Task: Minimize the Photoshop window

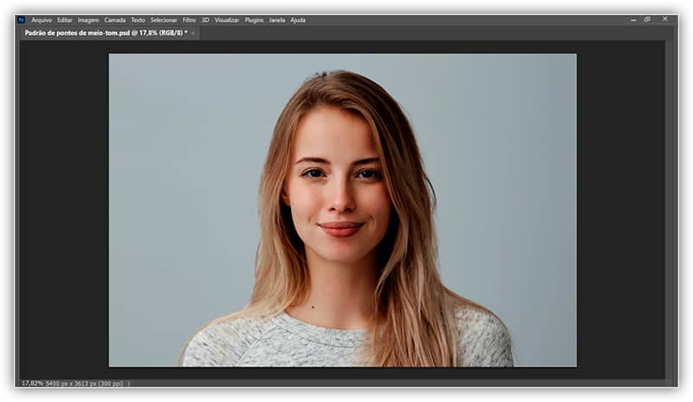Action: click(x=633, y=20)
